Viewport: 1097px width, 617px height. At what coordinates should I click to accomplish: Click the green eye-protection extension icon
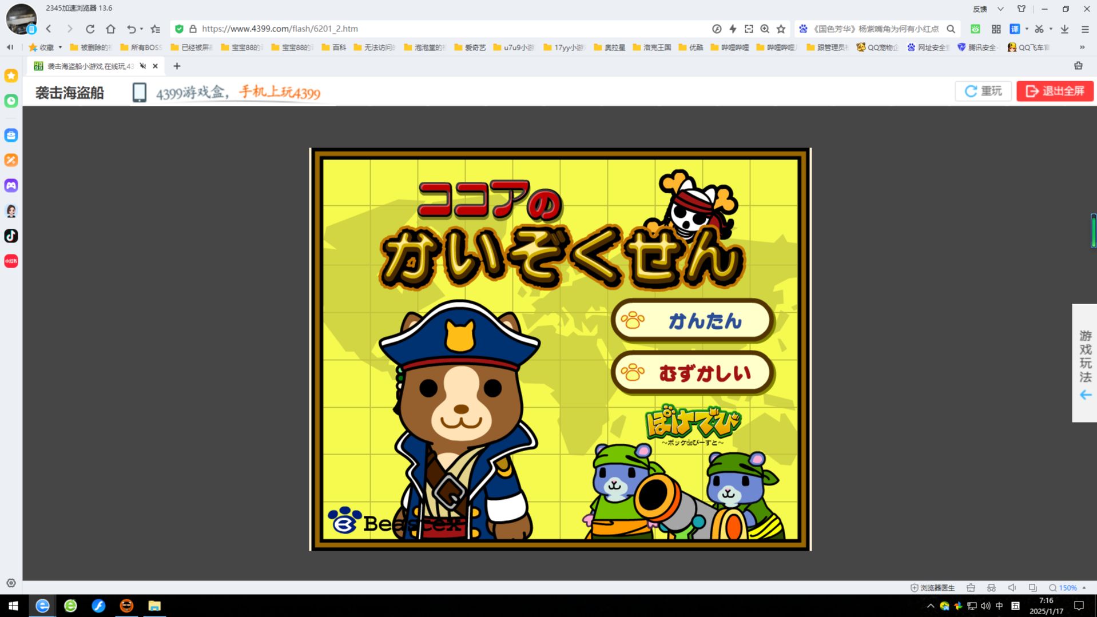click(x=975, y=29)
